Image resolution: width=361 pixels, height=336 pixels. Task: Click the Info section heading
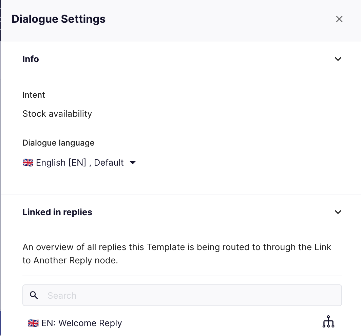pos(31,59)
